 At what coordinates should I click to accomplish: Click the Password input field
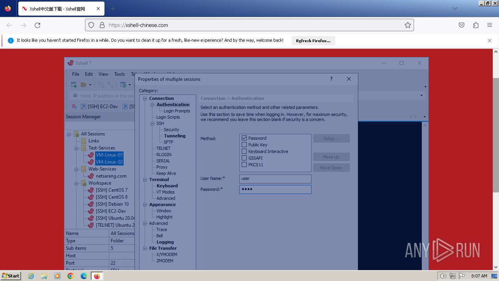pyautogui.click(x=275, y=189)
